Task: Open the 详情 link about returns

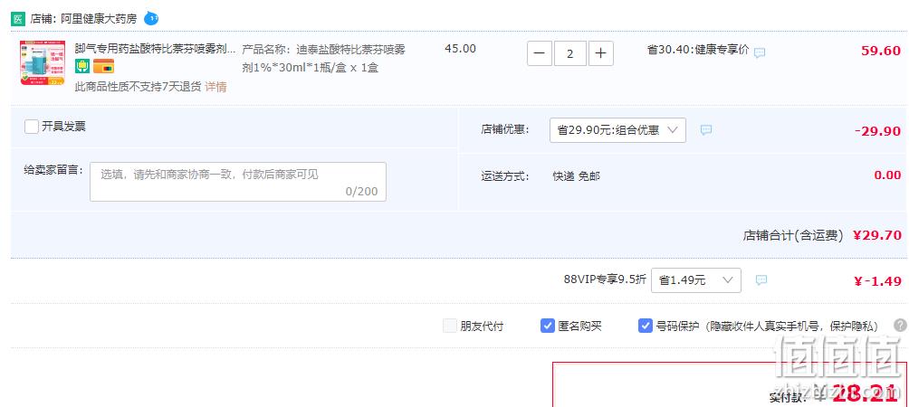Action: [215, 87]
